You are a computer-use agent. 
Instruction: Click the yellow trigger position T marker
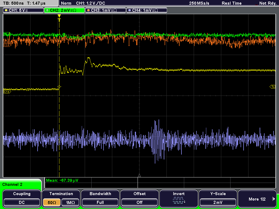(x=59, y=18)
